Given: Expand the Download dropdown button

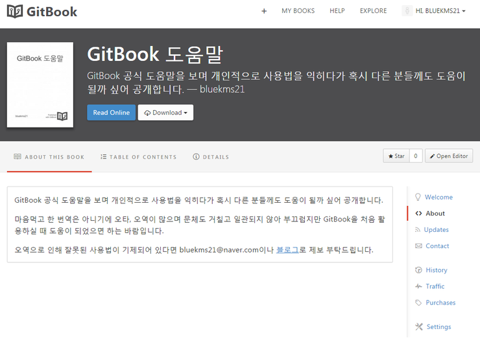Looking at the screenshot, I should 165,113.
